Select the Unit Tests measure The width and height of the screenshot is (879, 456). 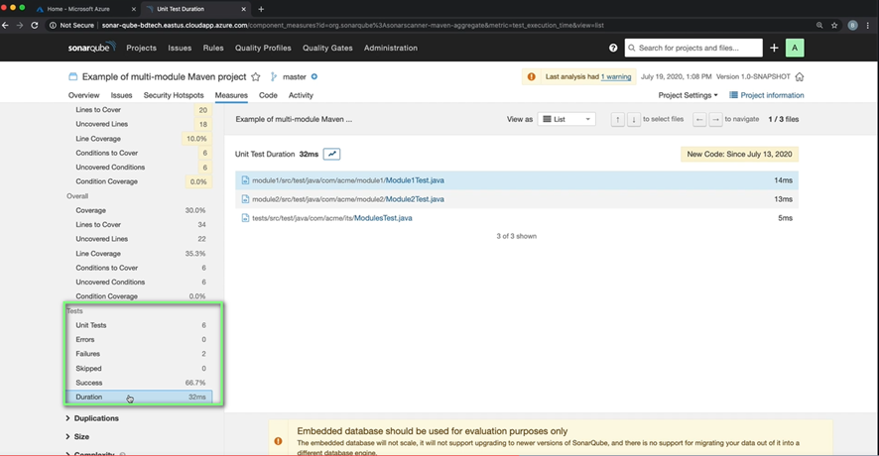click(x=139, y=325)
